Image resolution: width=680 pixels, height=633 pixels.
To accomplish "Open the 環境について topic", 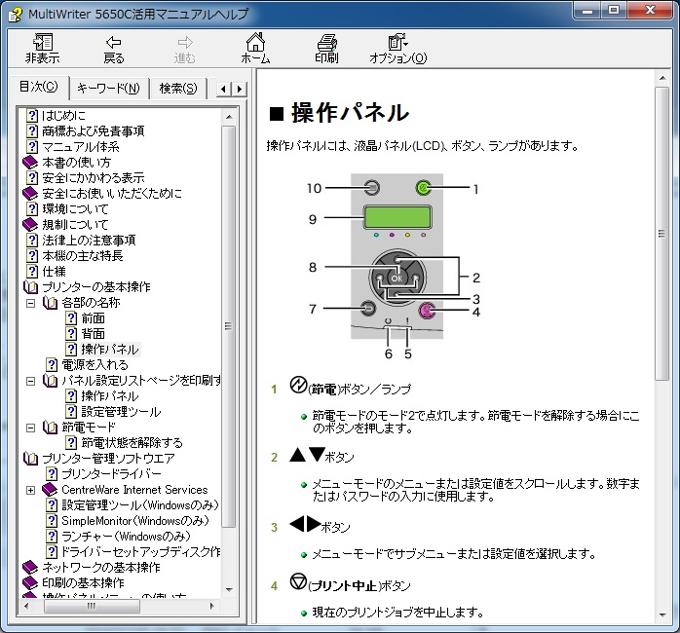I will (75, 209).
